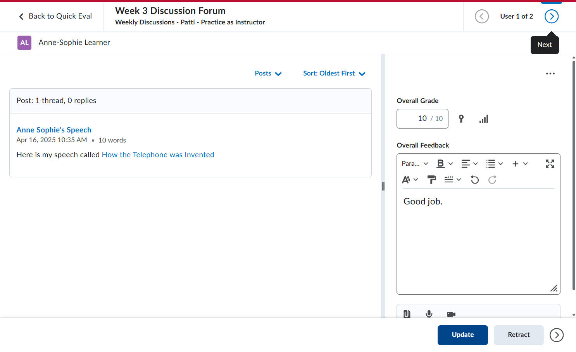Open the Posts filter dropdown
Viewport: 576px width, 352px height.
(x=268, y=74)
